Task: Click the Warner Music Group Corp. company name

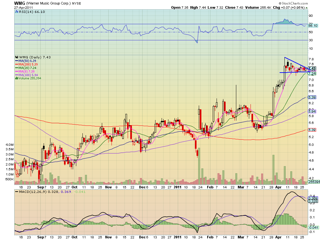Action: pos(48,4)
